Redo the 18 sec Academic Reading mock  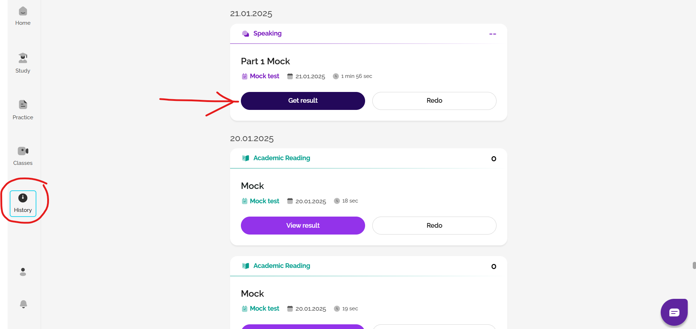pos(434,226)
